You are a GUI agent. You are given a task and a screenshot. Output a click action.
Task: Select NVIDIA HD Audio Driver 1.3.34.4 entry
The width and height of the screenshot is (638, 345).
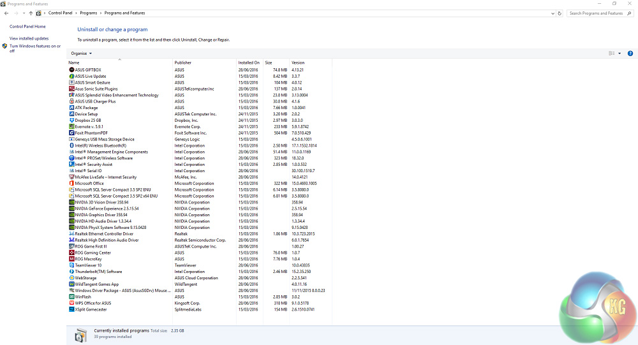199,221
